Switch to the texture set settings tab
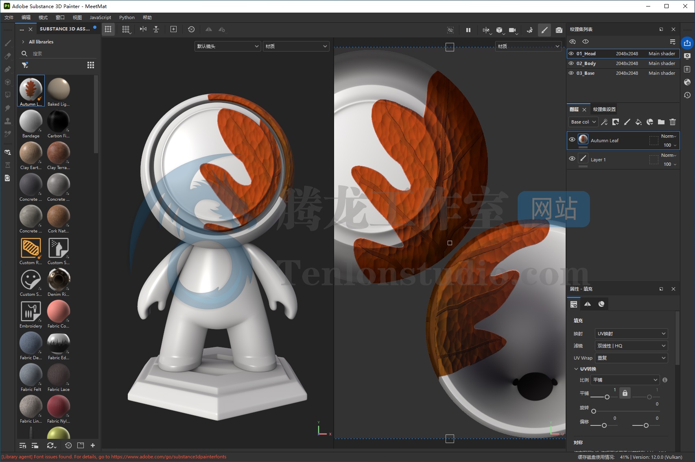 (604, 109)
